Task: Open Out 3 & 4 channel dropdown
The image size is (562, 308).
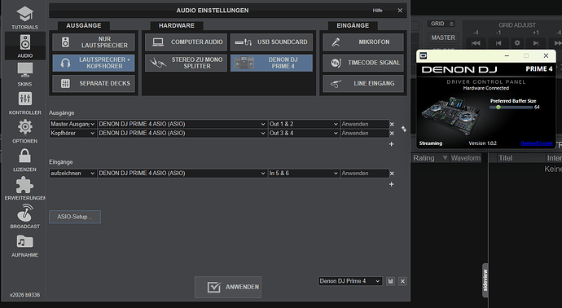Action: [x=304, y=133]
